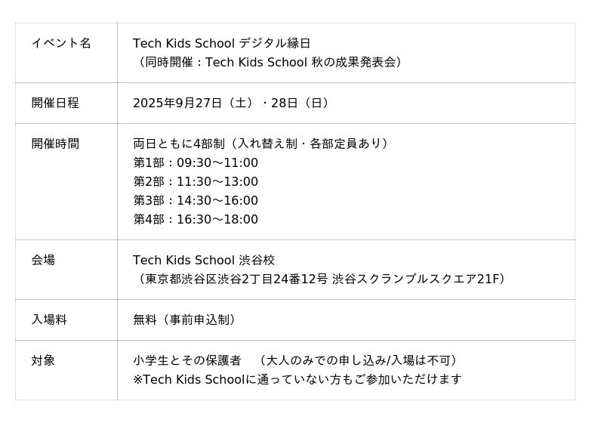Click the 同時開催 秋の成果発表会 line
The height and width of the screenshot is (423, 604).
[270, 62]
